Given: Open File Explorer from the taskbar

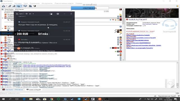Looking at the screenshot, I should point(31,99).
